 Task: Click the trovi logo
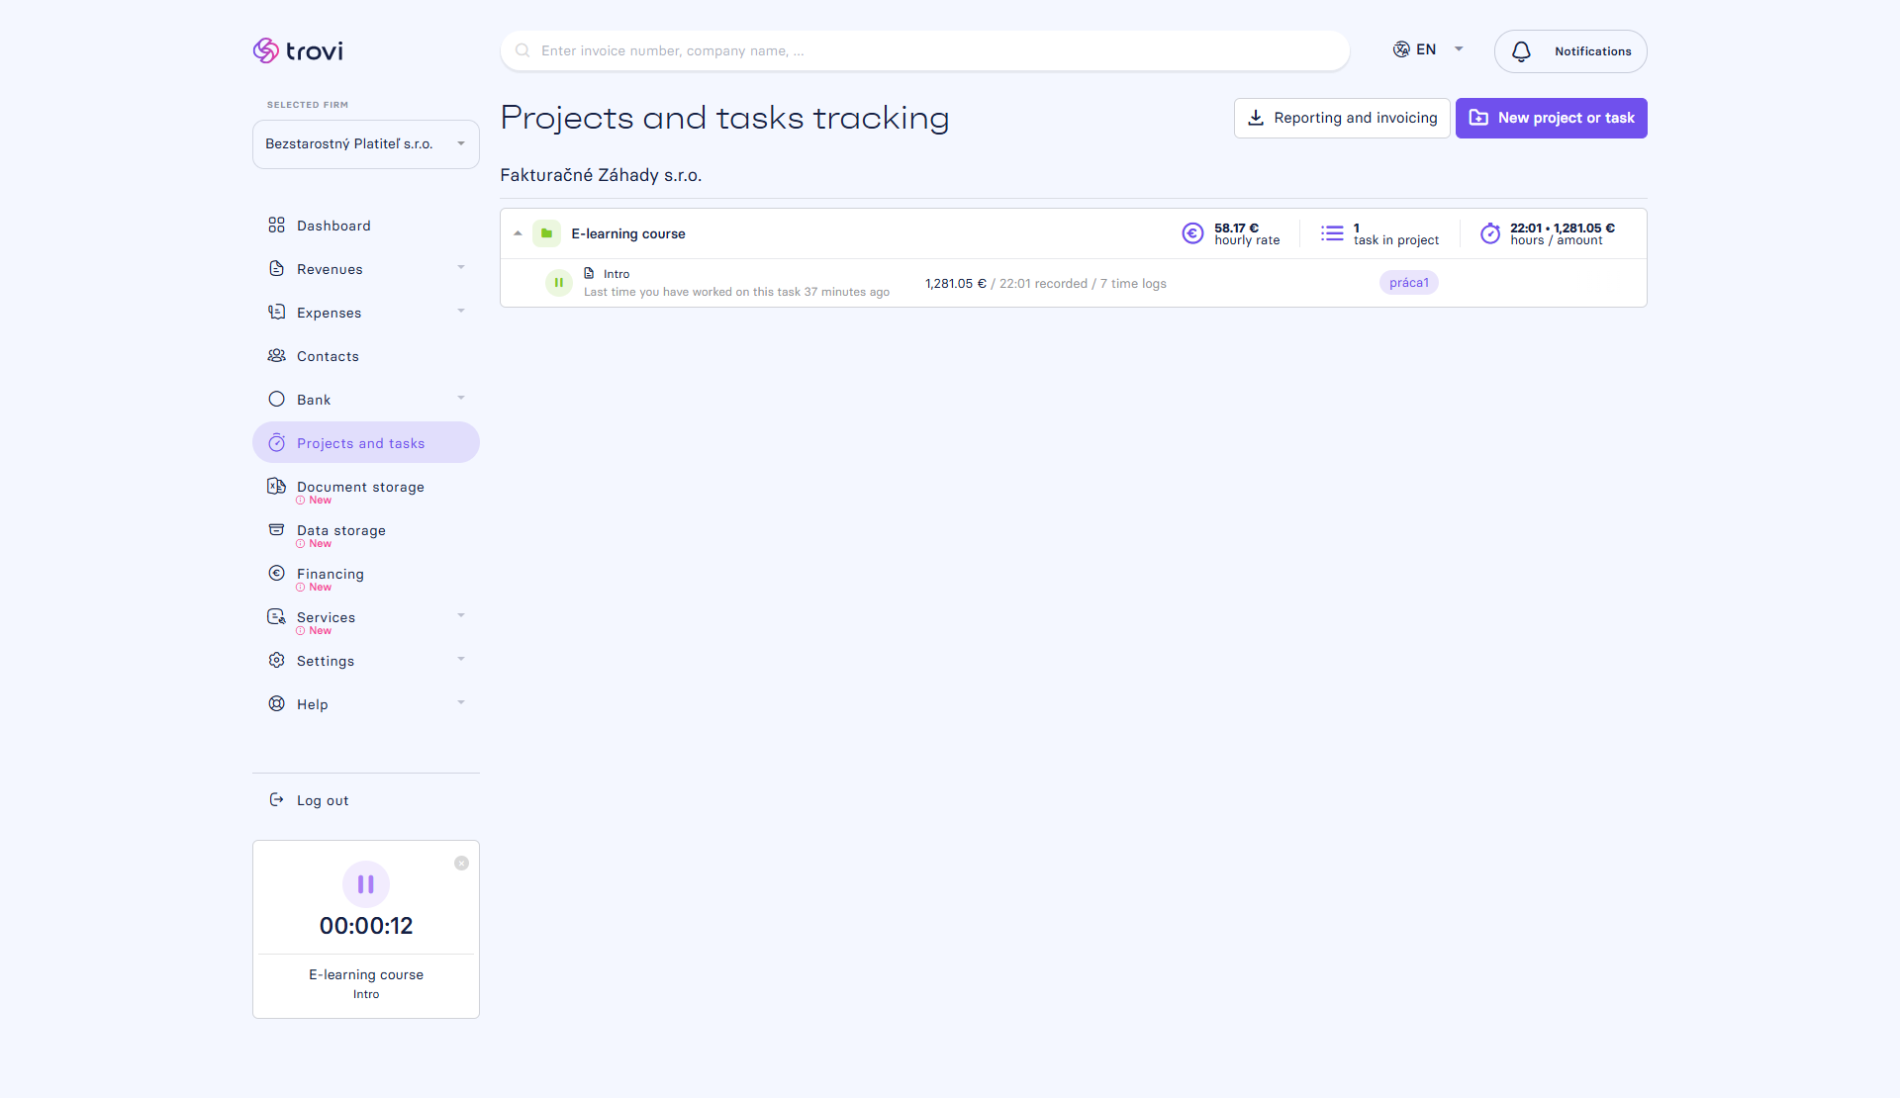pyautogui.click(x=298, y=50)
